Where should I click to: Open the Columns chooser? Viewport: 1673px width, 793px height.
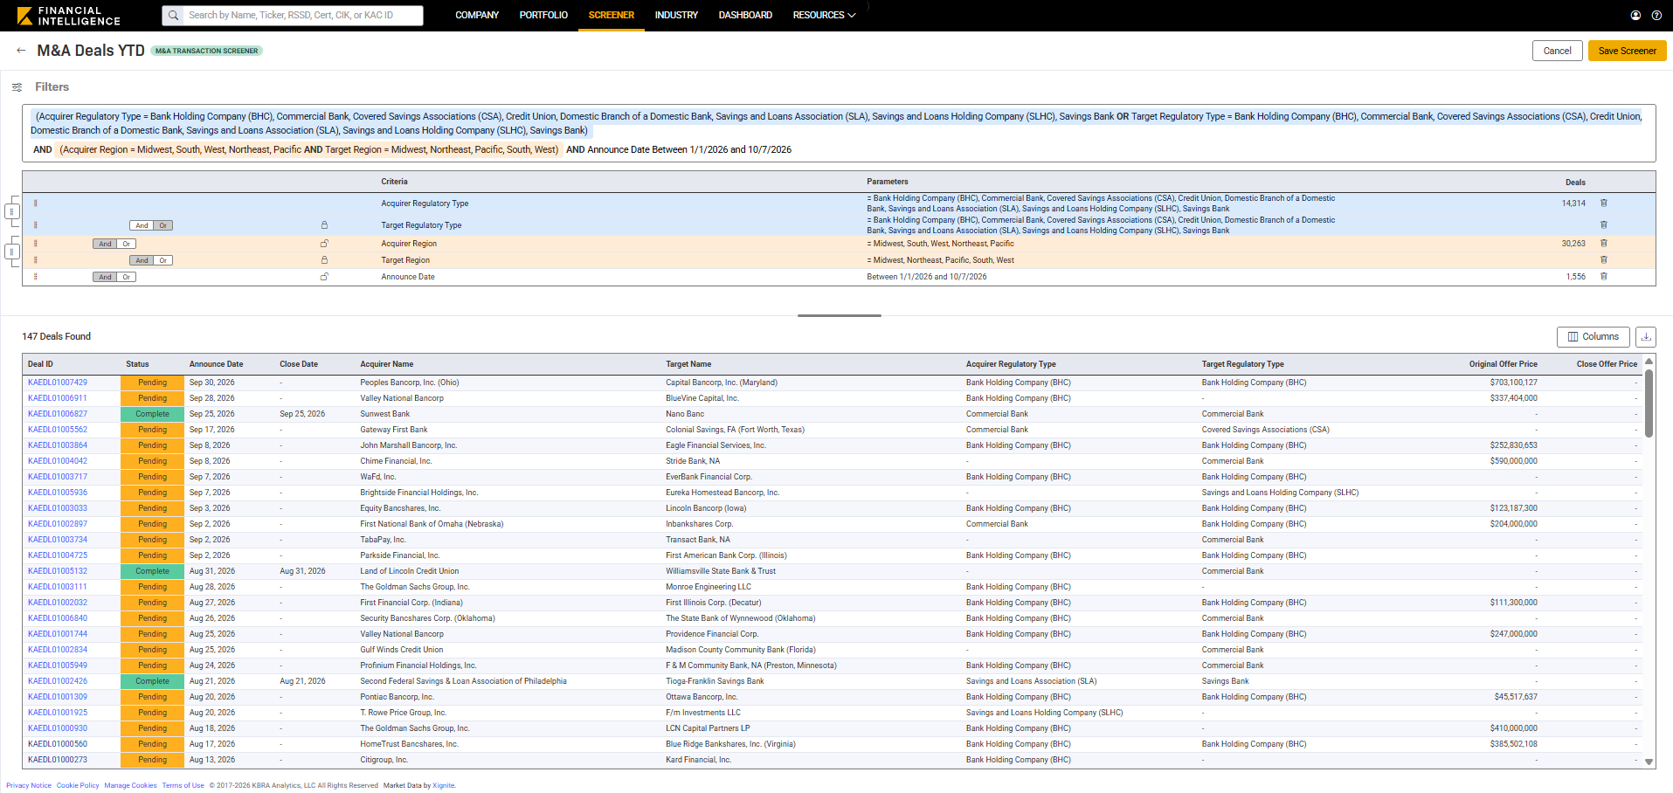click(x=1593, y=336)
